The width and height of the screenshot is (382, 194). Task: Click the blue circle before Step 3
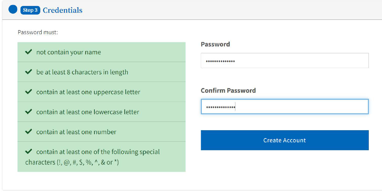(13, 9)
